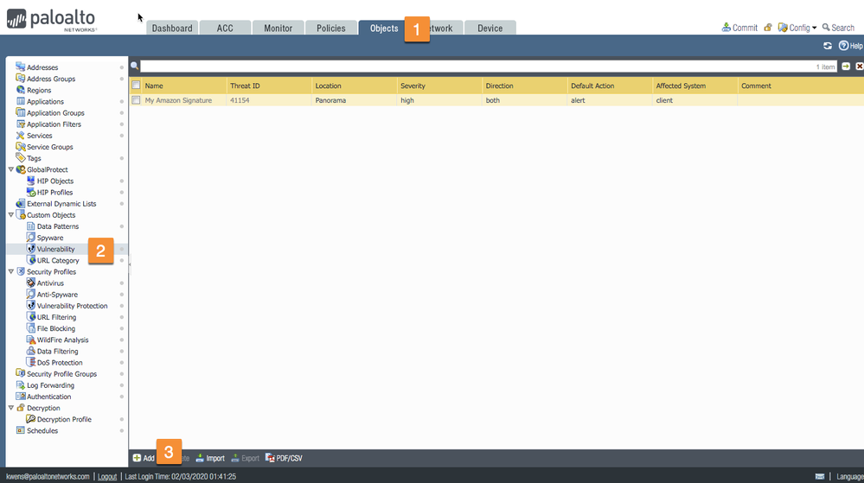Viewport: 864px width, 483px height.
Task: Select Authentication in the sidebar
Action: pos(48,397)
